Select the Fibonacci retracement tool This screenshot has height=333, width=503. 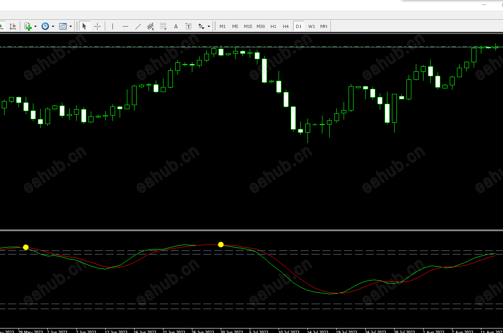pyautogui.click(x=163, y=26)
